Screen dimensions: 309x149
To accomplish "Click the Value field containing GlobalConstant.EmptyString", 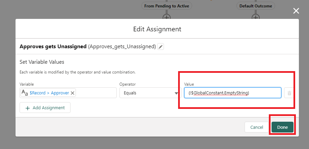I will pyautogui.click(x=232, y=93).
